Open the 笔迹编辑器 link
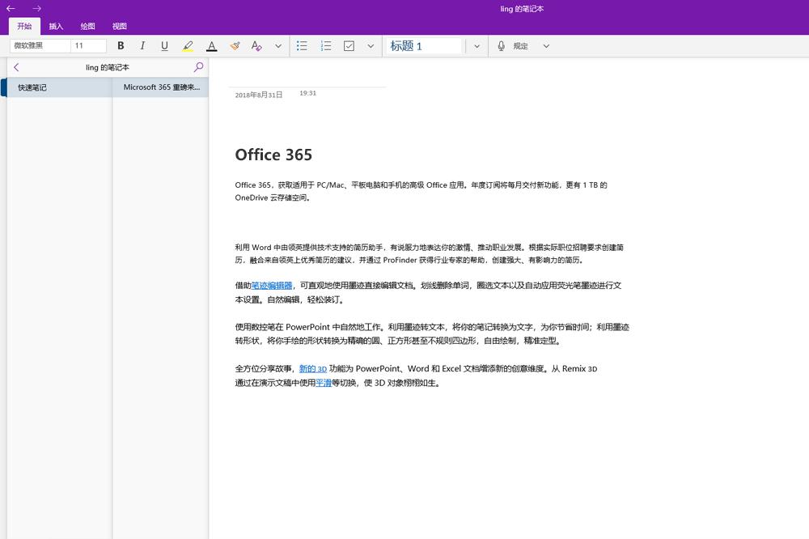Screen dimensions: 809x539 pos(271,285)
